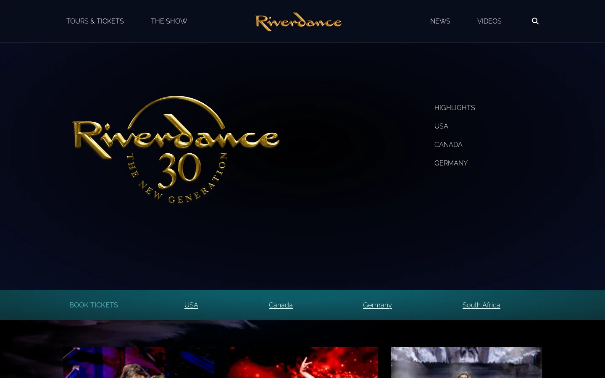Open the blue-lit stage thumbnail

pyautogui.click(x=139, y=362)
